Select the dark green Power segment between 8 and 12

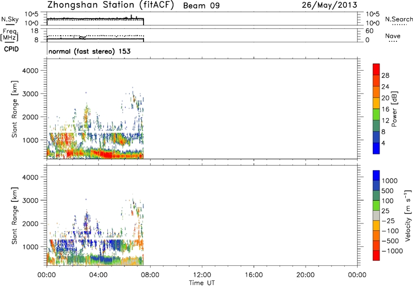pyautogui.click(x=376, y=125)
